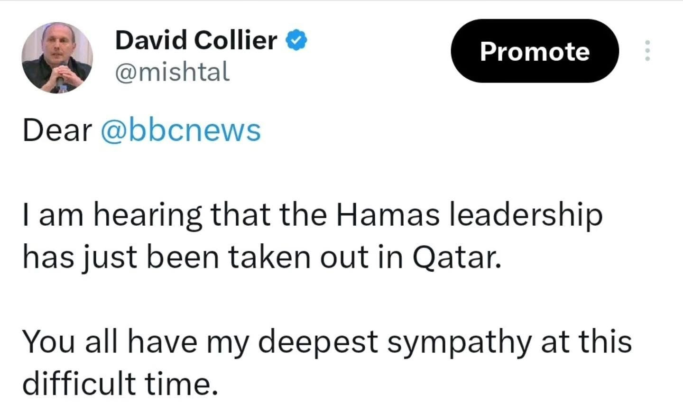The width and height of the screenshot is (683, 414).
Task: Click the word "hearing" in the tweet
Action: pyautogui.click(x=148, y=215)
